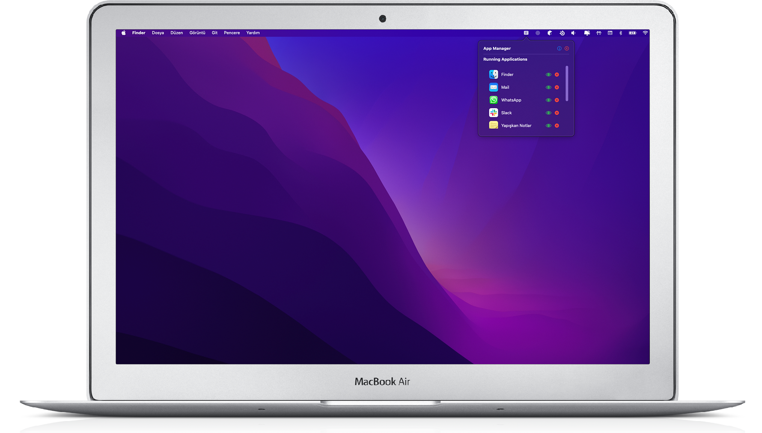The width and height of the screenshot is (762, 433).
Task: Click the Bluetooth icon in menu bar
Action: [x=621, y=33]
